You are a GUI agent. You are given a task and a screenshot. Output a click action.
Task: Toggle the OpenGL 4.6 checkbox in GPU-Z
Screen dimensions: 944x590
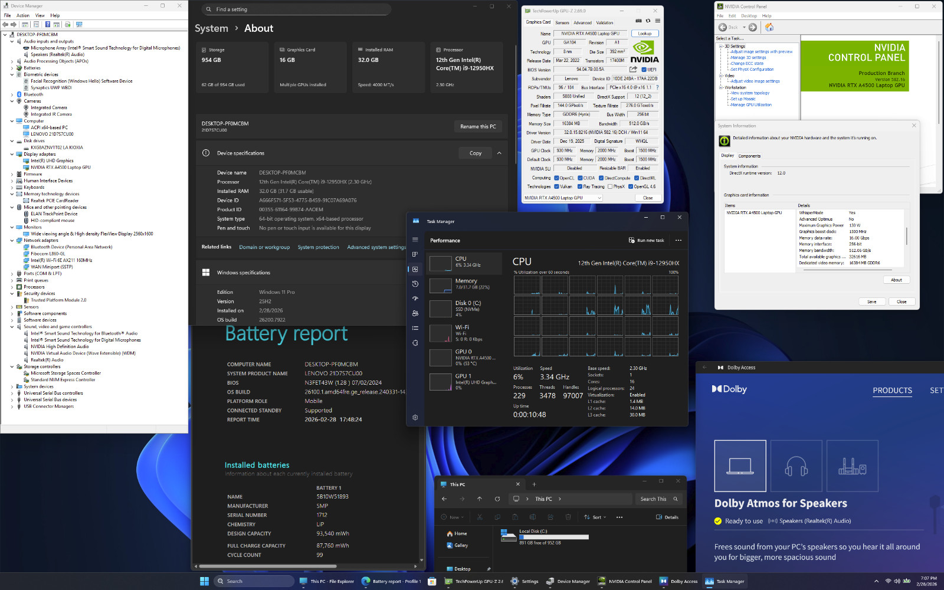click(x=631, y=186)
